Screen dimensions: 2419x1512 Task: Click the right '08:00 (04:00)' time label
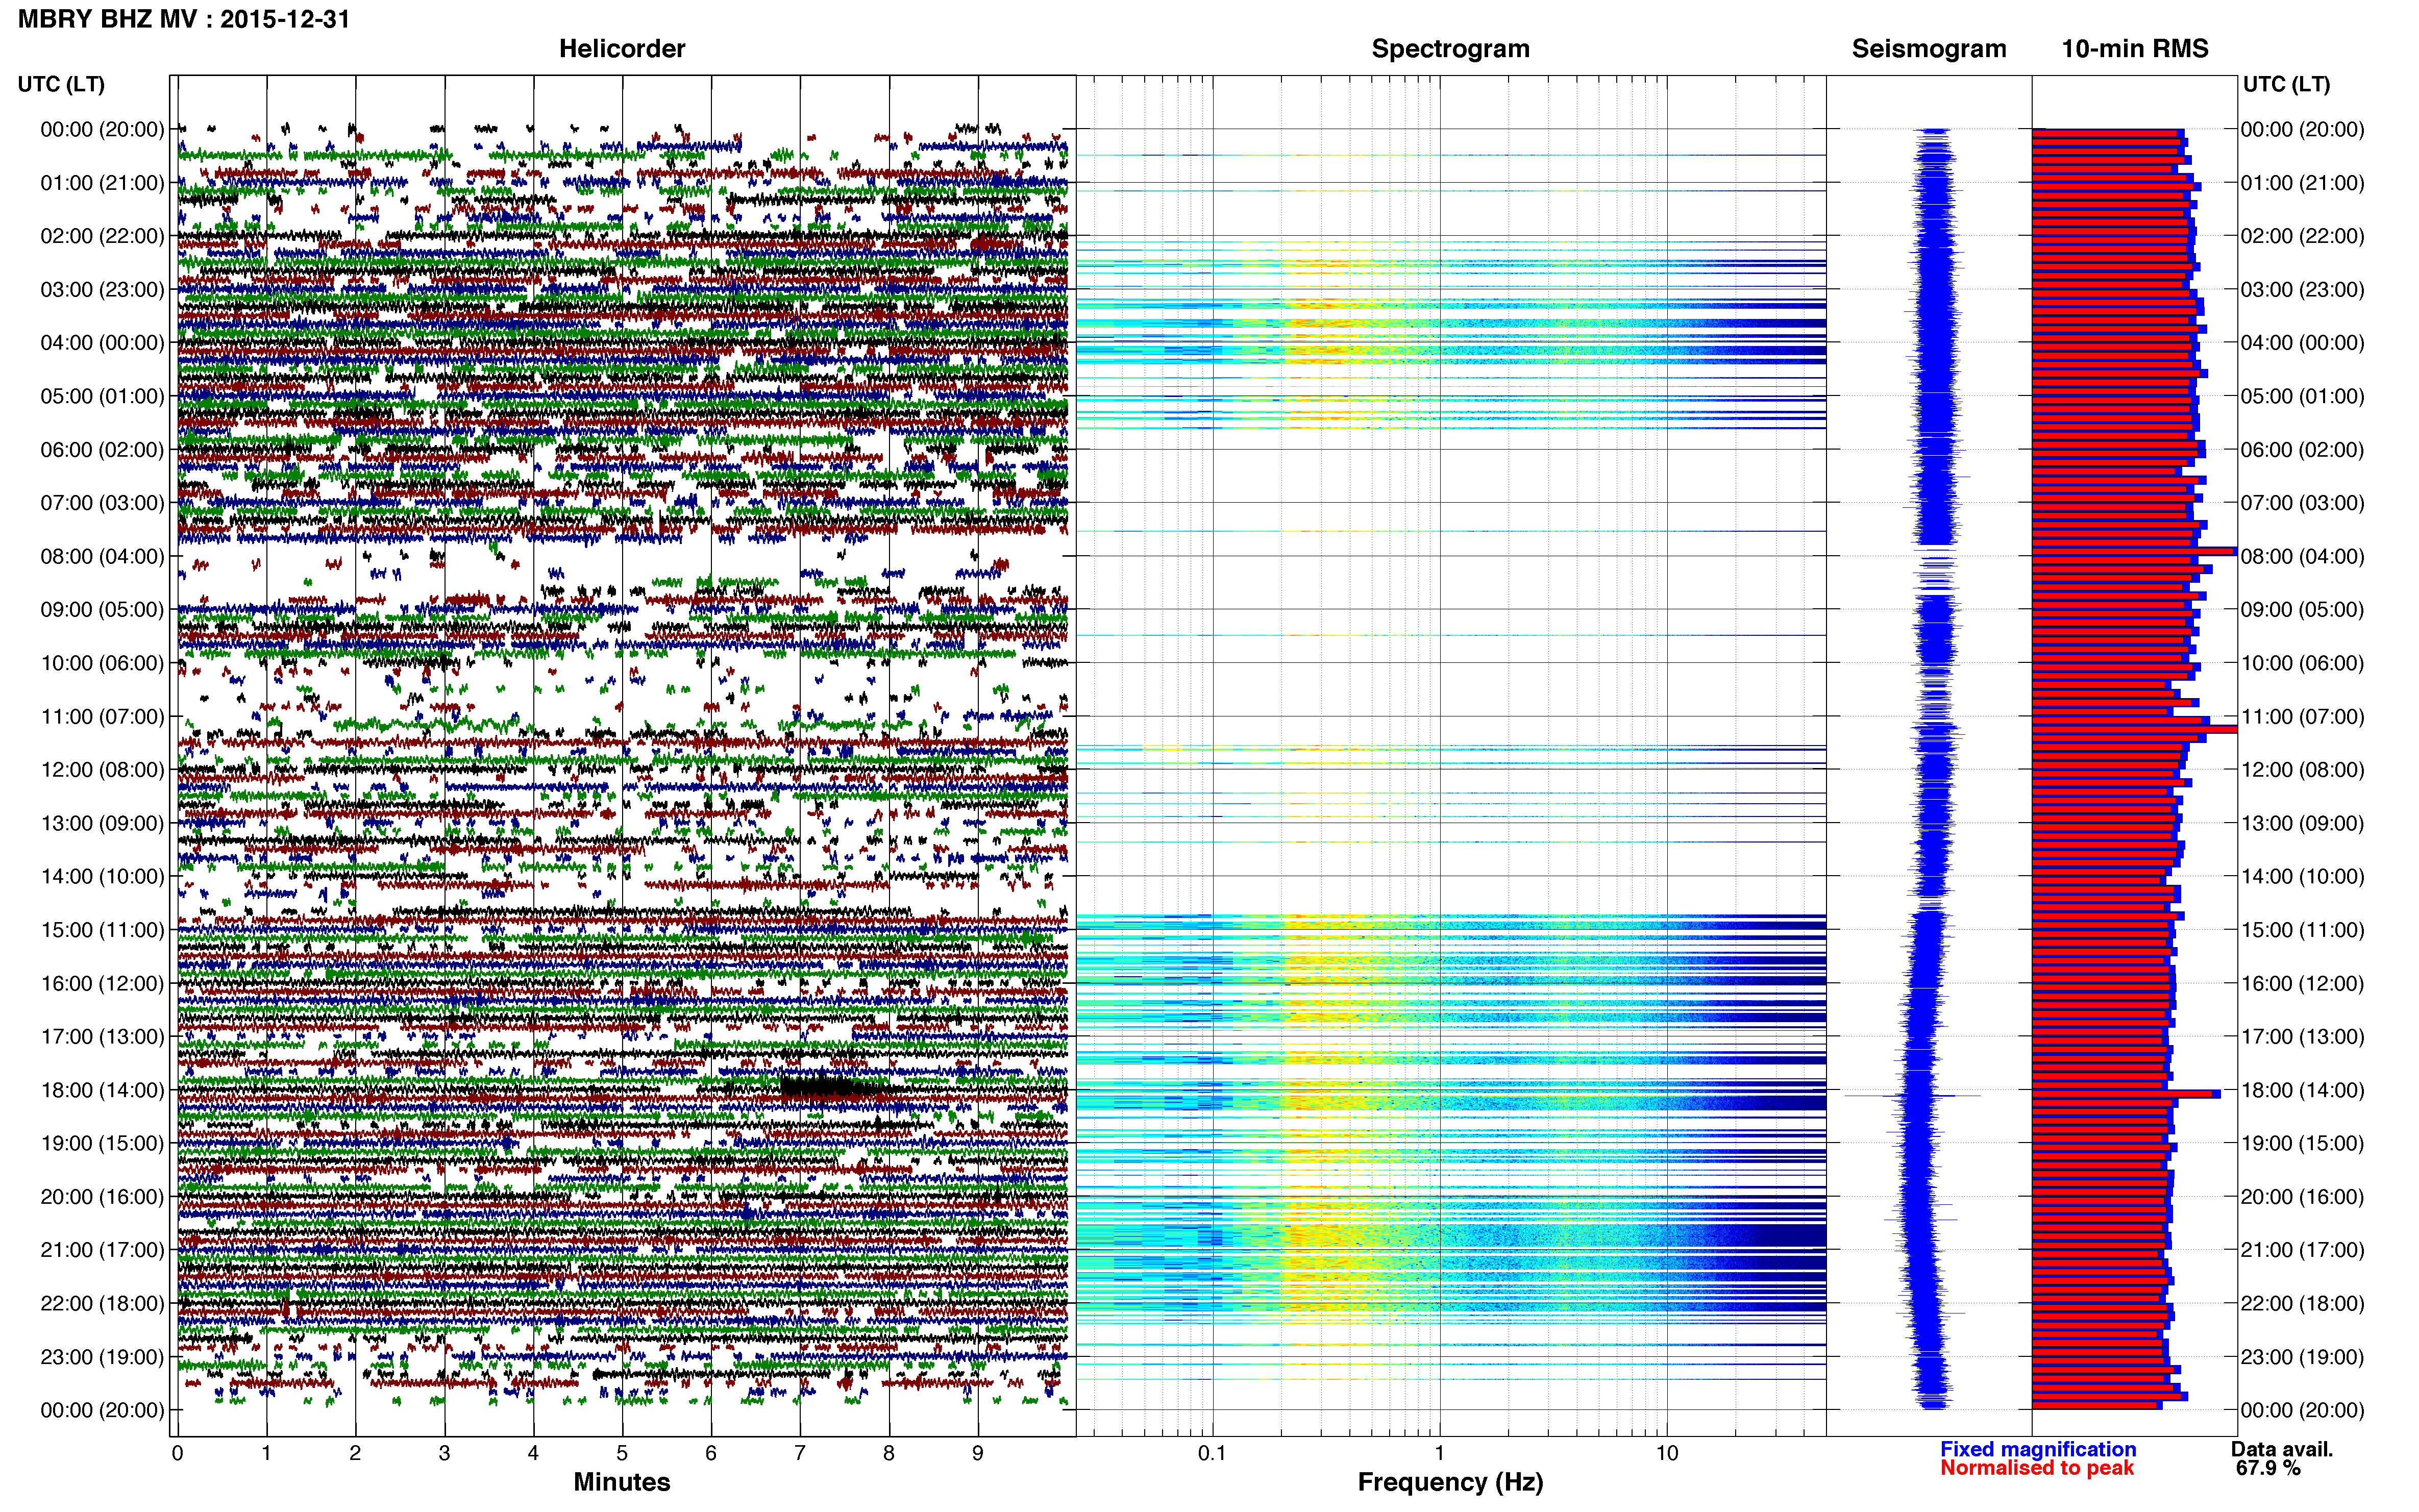tap(2302, 556)
